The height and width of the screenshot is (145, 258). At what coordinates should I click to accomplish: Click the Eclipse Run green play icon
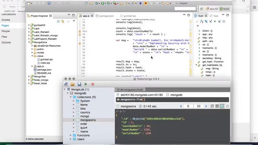click(x=102, y=3)
